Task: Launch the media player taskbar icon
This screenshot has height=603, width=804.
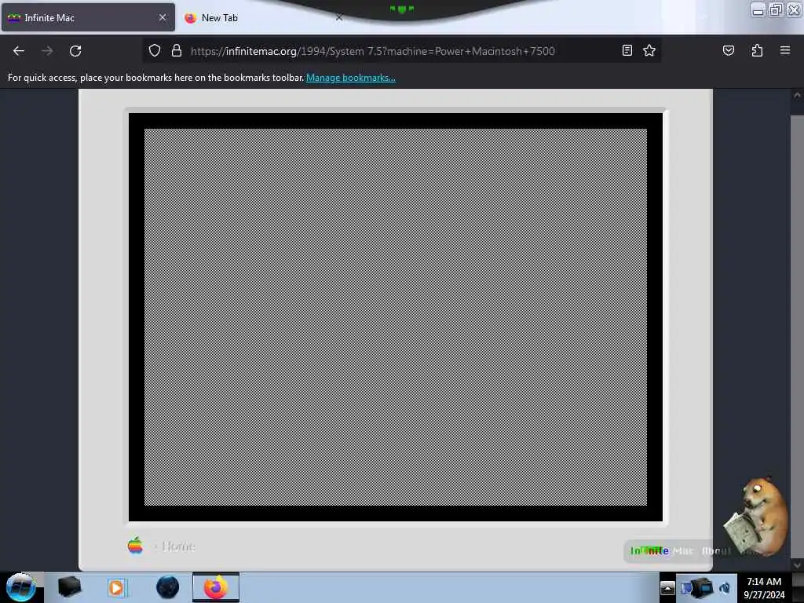Action: click(x=116, y=587)
